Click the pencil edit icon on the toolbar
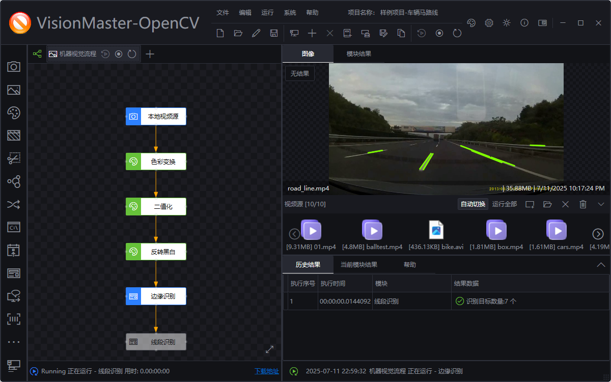 [x=256, y=33]
